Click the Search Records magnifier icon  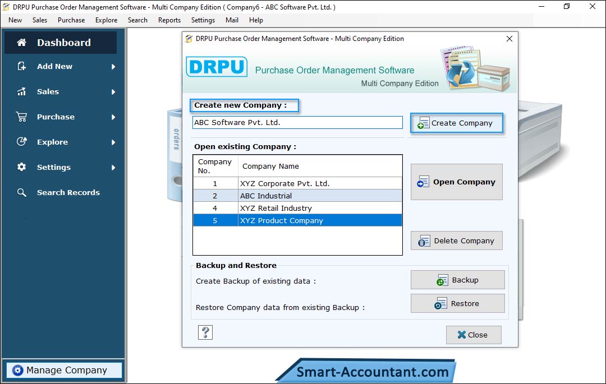click(x=22, y=192)
